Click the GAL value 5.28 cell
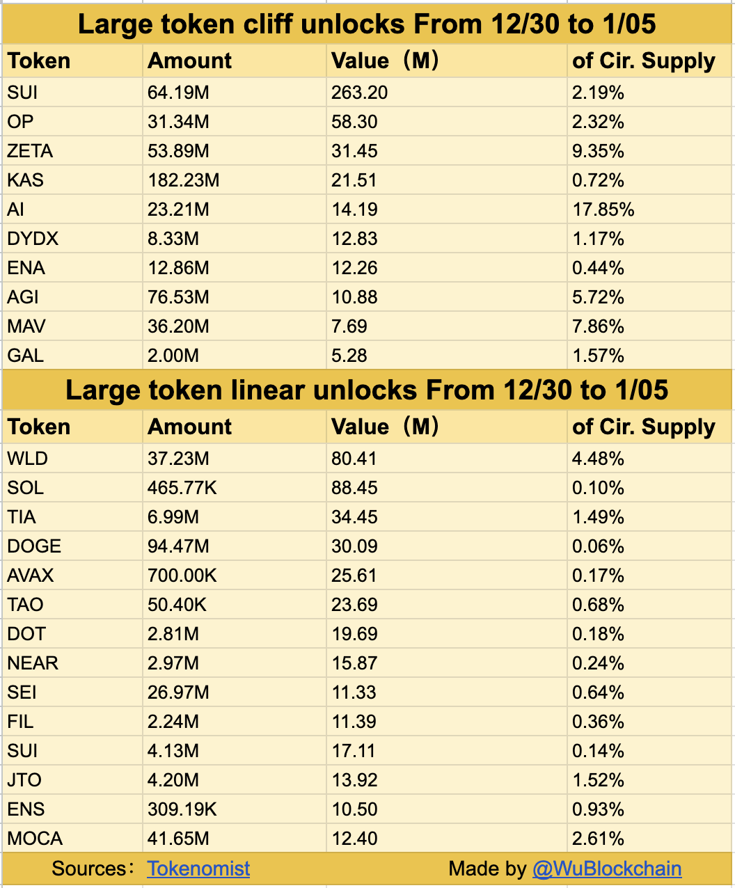 coord(349,356)
